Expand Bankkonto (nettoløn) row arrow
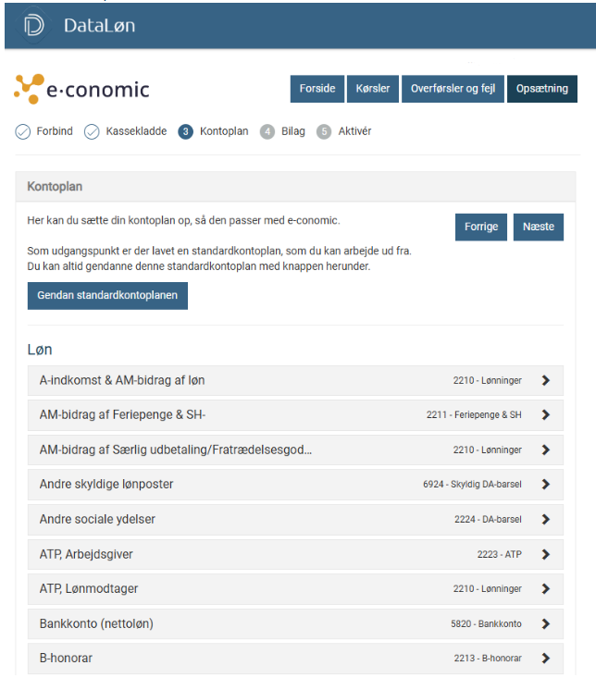The width and height of the screenshot is (596, 690). (x=545, y=624)
